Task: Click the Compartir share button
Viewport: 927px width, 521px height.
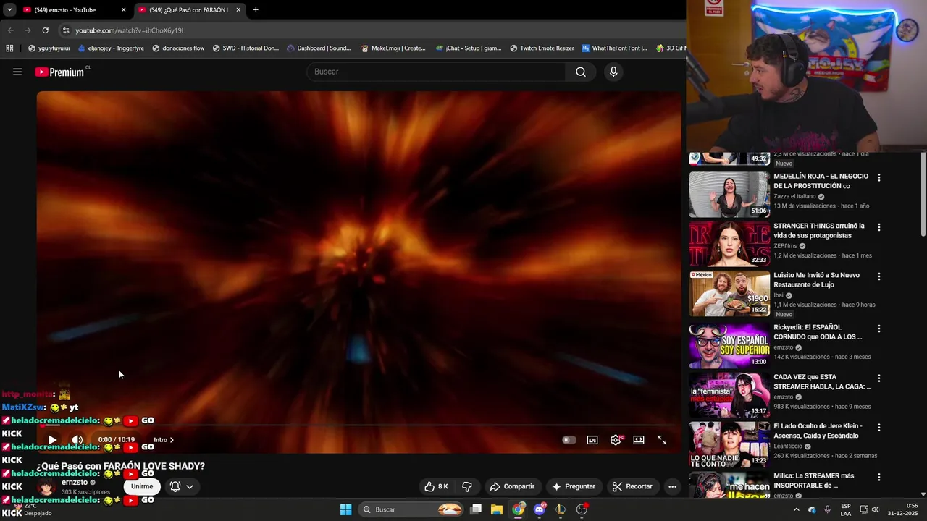Action: [512, 486]
